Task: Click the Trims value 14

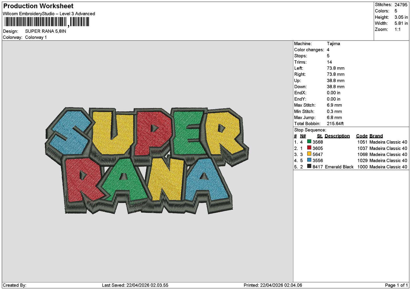Action: pos(329,62)
